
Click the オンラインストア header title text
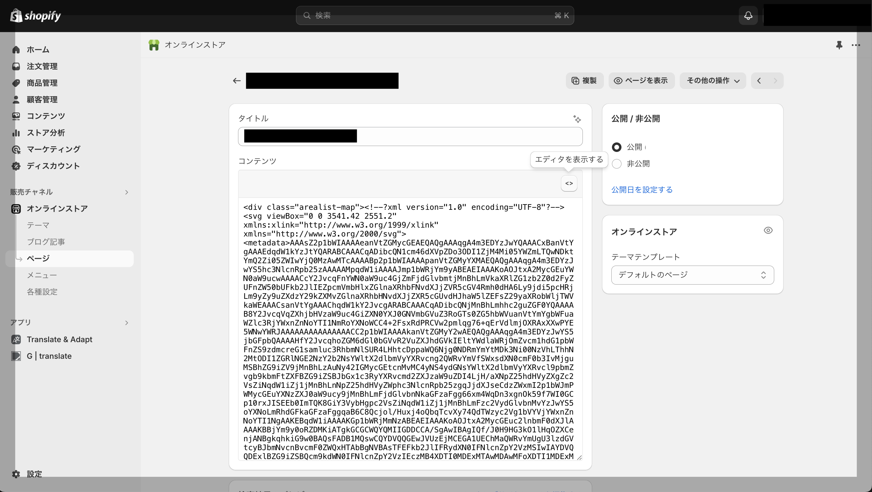tap(195, 45)
